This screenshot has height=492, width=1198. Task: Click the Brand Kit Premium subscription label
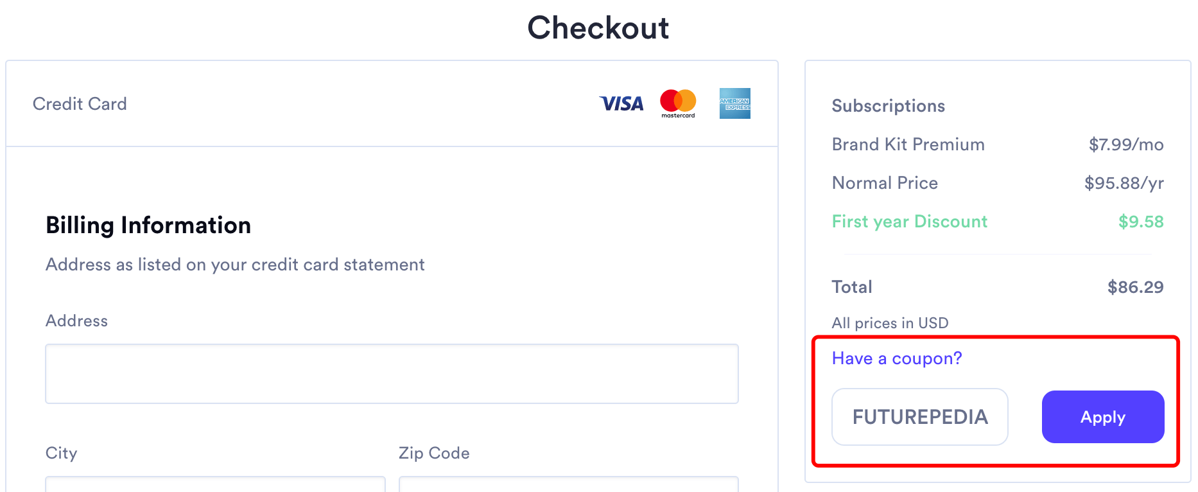click(908, 145)
